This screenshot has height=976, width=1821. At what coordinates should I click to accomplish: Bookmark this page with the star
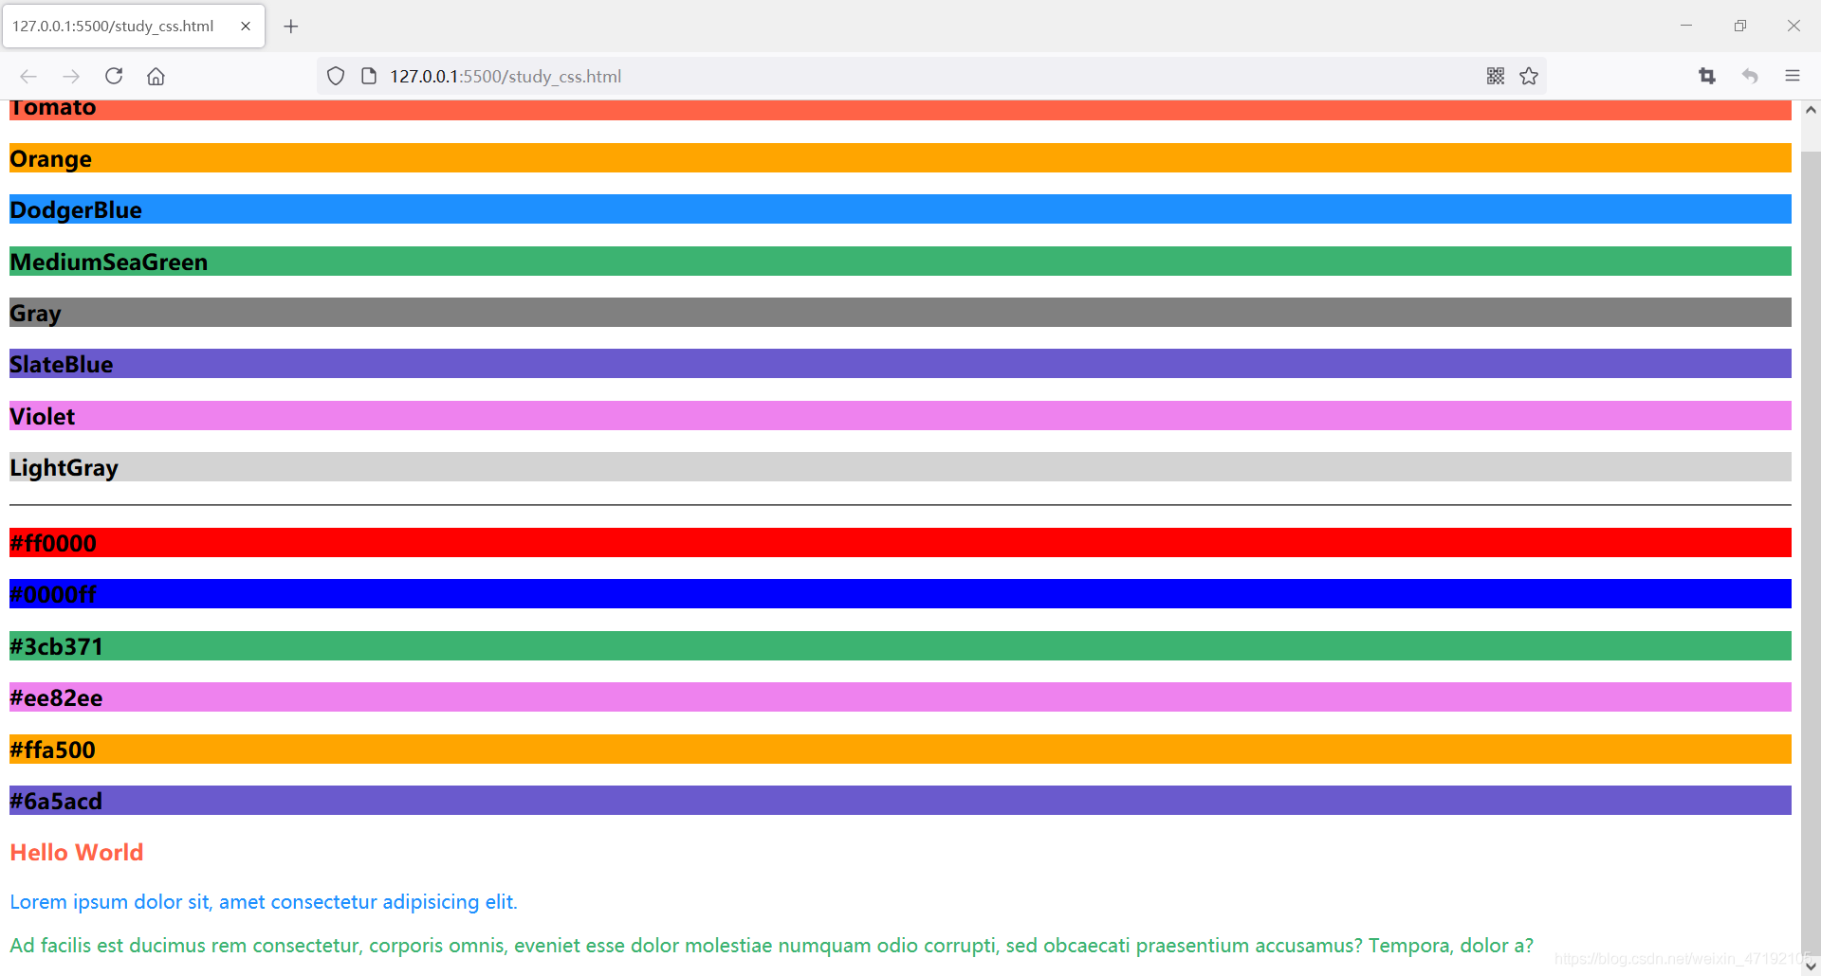(1529, 76)
